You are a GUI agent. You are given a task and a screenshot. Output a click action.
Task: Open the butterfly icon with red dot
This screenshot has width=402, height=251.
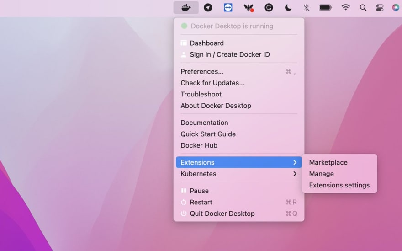[x=249, y=8]
